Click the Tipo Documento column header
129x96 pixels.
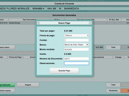[29, 20]
